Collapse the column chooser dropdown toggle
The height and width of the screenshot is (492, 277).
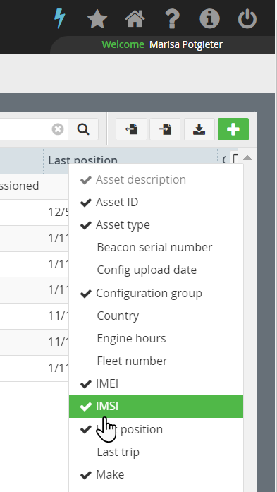coord(235,158)
